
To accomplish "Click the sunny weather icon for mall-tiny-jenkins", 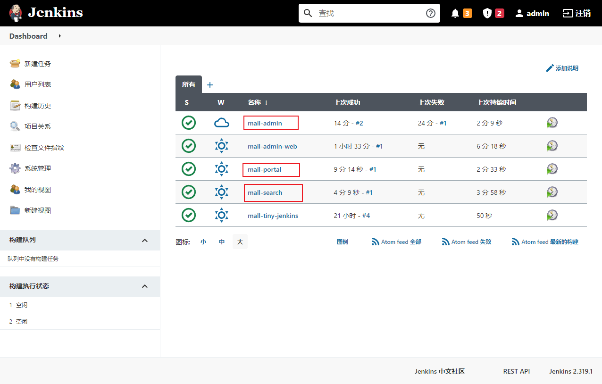I will pyautogui.click(x=221, y=215).
